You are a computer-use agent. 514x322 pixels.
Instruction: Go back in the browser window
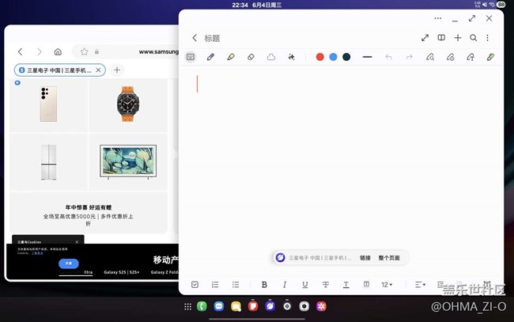point(21,51)
